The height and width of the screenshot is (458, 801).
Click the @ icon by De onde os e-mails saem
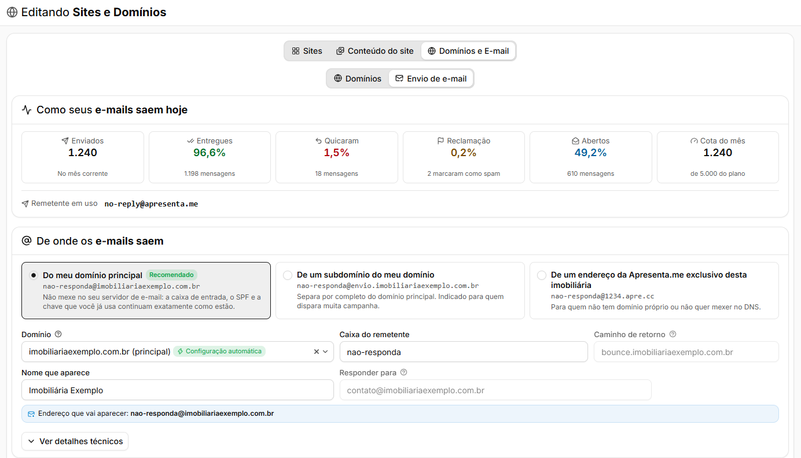27,241
